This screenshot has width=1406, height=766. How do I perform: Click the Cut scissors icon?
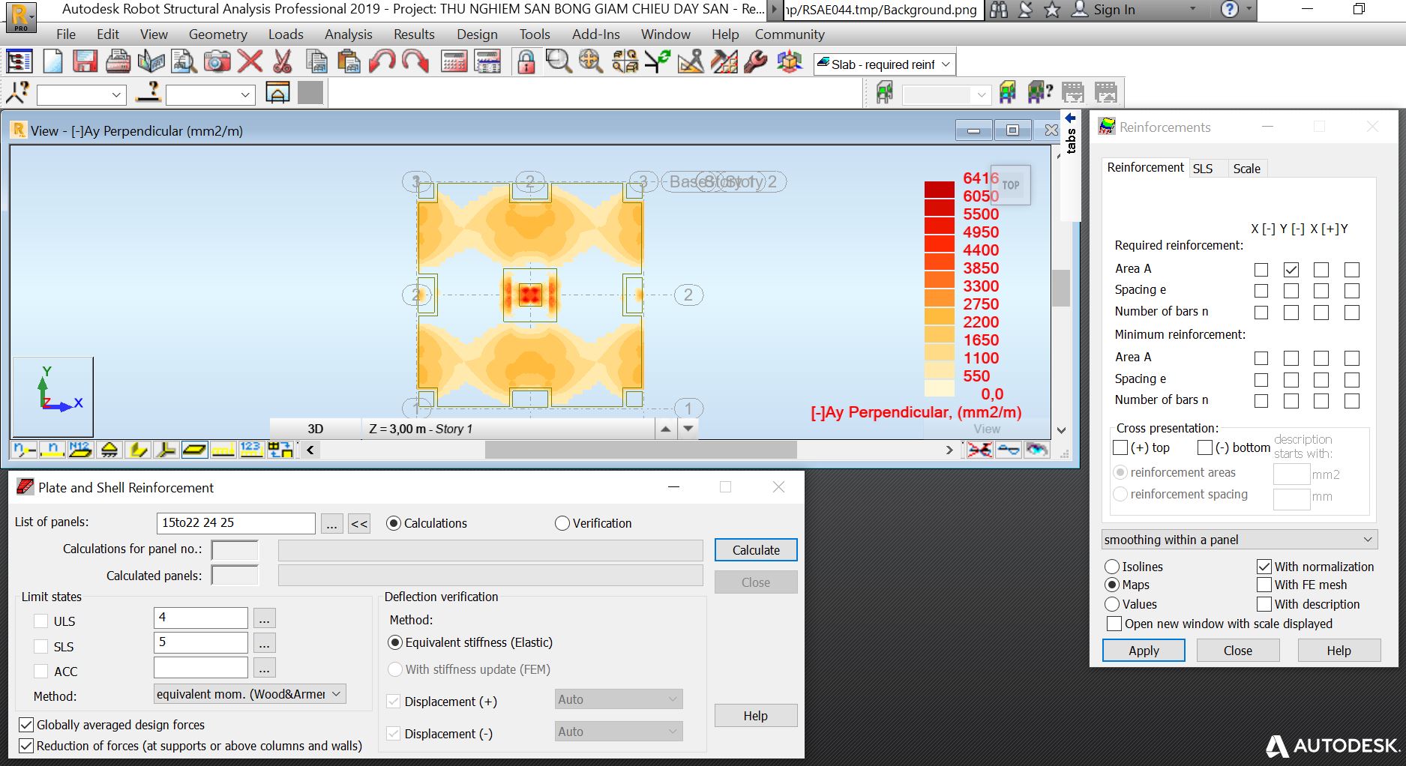point(283,62)
